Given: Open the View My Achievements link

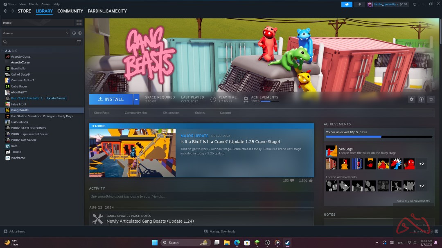Looking at the screenshot, I should [x=413, y=201].
